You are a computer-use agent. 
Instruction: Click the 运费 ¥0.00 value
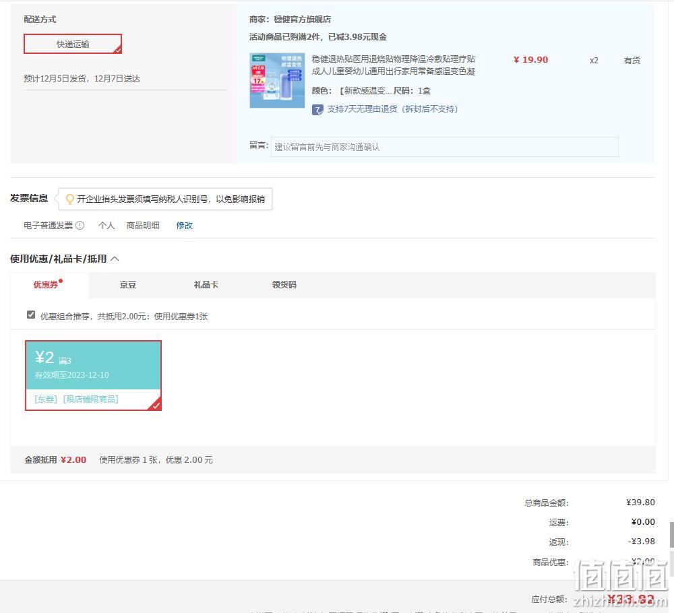(x=643, y=522)
